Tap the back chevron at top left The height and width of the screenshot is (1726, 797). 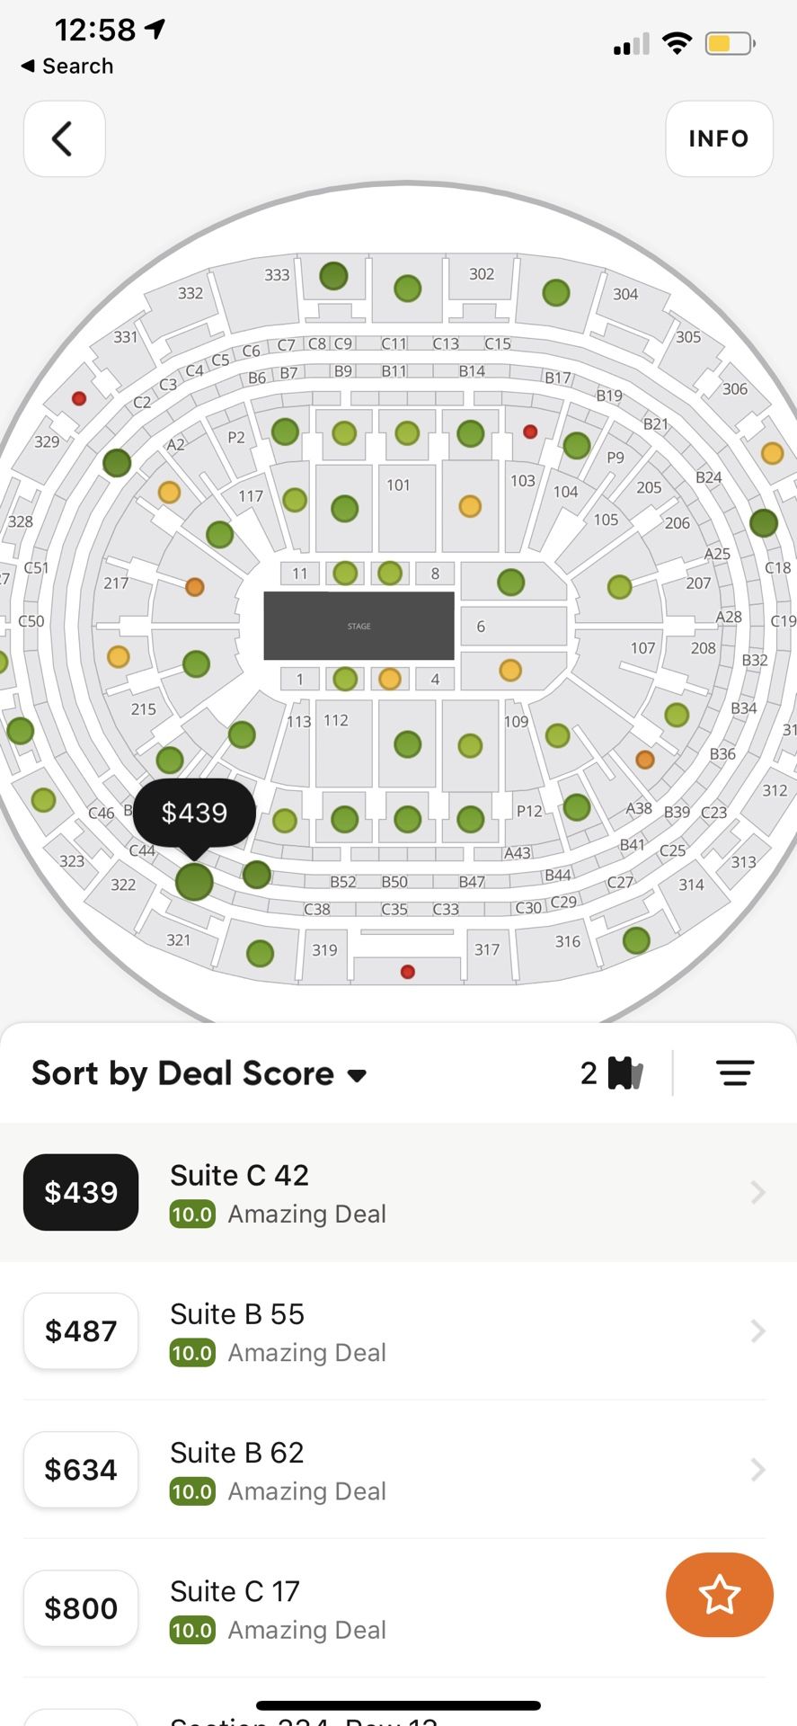tap(64, 138)
